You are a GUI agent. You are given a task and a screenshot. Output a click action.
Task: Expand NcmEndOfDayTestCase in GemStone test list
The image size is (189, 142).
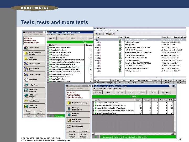tap(93, 103)
